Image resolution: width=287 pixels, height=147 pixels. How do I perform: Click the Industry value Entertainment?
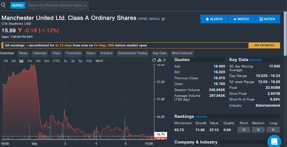coord(268,105)
